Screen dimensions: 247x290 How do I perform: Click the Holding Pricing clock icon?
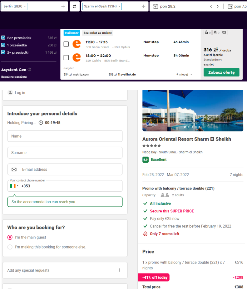pyautogui.click(x=41, y=123)
